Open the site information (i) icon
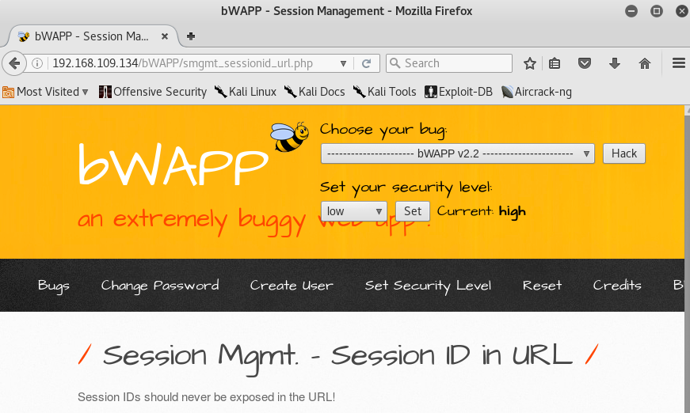The height and width of the screenshot is (413, 690). pos(37,63)
